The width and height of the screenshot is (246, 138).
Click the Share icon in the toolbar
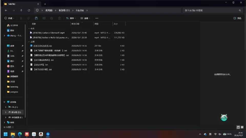pos(52,18)
